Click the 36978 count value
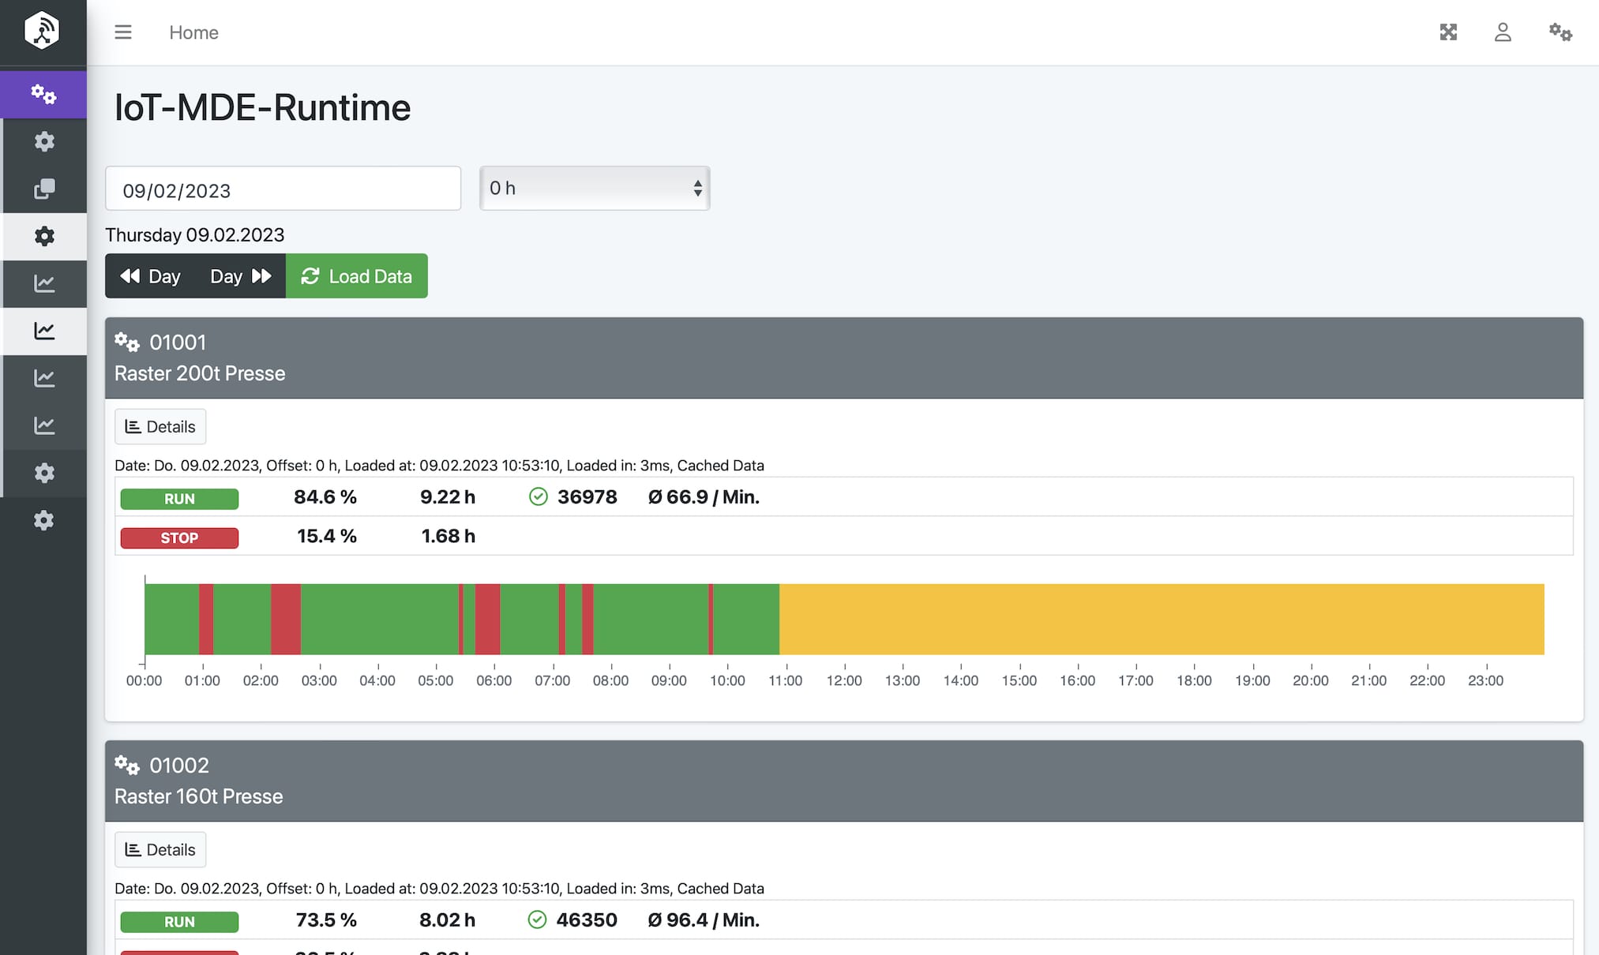This screenshot has height=955, width=1599. coord(587,497)
